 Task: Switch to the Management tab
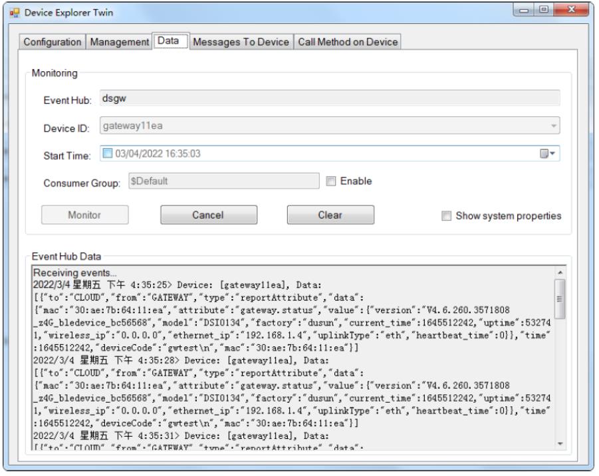(119, 42)
